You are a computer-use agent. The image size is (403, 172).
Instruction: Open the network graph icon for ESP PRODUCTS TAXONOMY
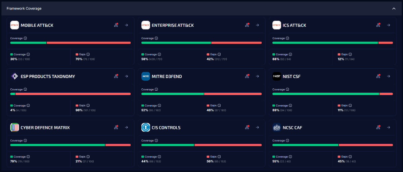pos(116,76)
